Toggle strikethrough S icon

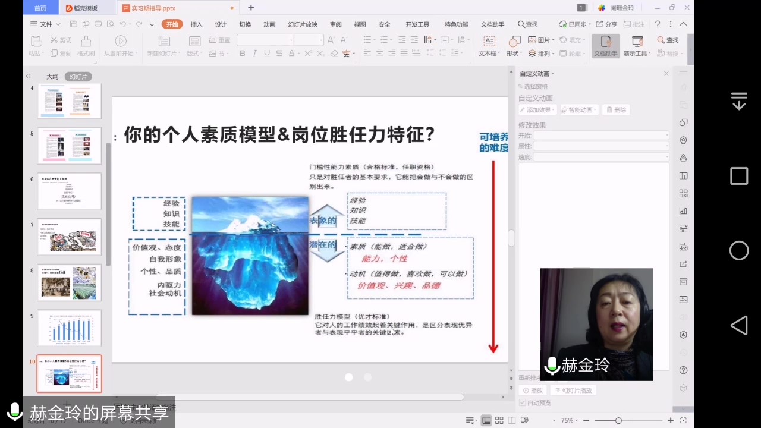click(x=279, y=53)
